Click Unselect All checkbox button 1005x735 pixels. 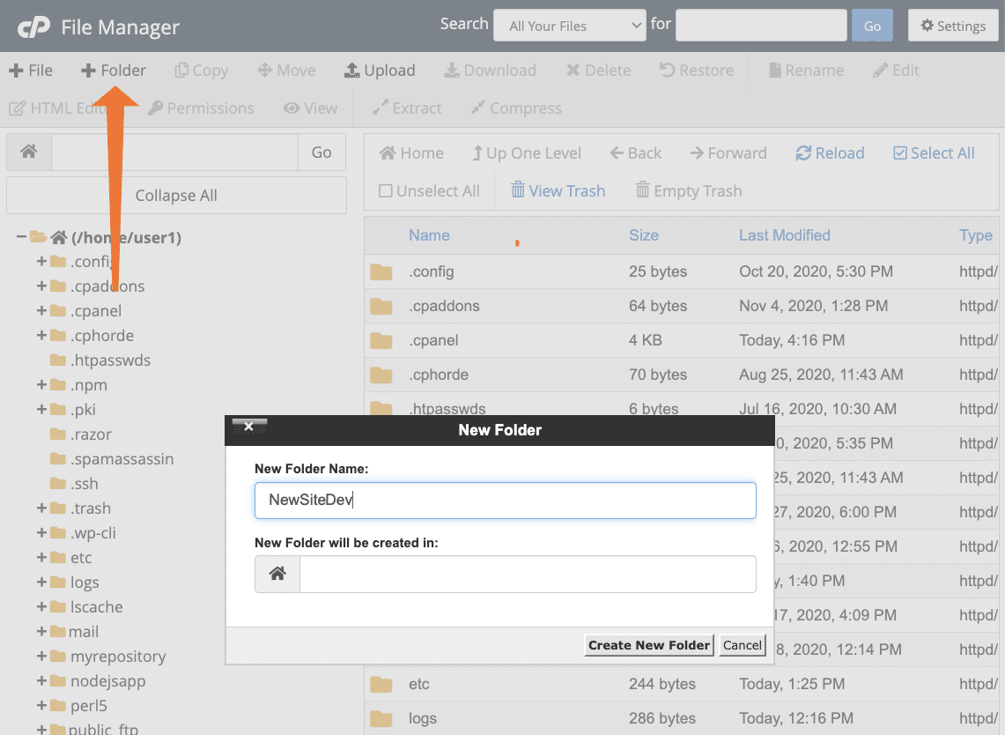(x=429, y=191)
